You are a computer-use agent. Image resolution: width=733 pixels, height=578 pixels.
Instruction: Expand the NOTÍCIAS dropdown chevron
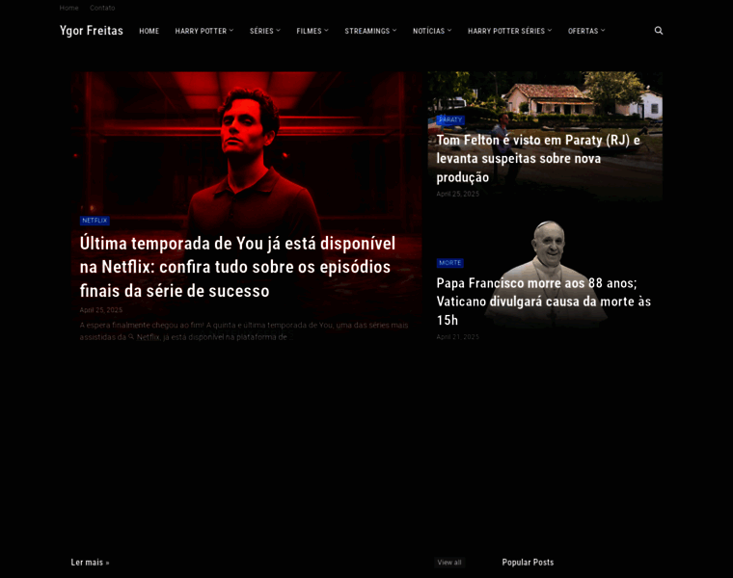[449, 31]
